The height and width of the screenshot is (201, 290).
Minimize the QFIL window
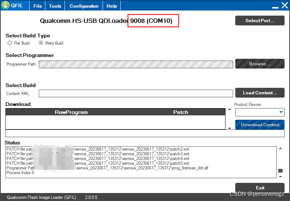point(275,7)
